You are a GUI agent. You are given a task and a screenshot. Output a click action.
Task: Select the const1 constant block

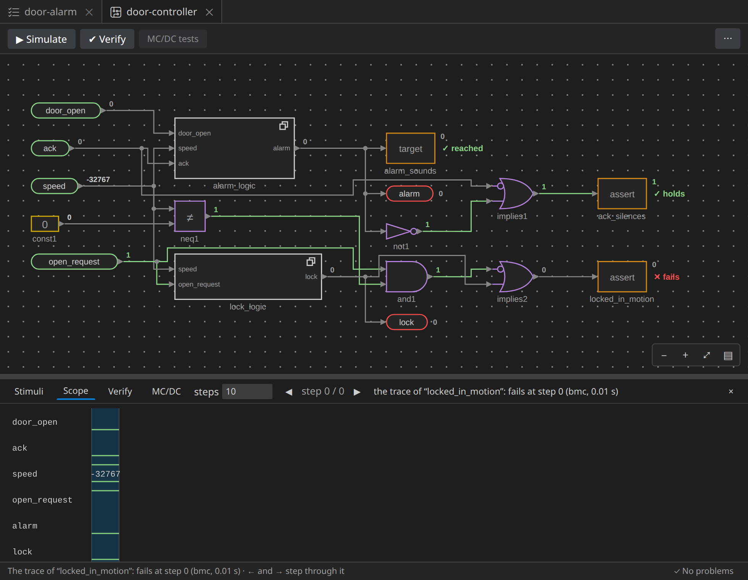(45, 224)
